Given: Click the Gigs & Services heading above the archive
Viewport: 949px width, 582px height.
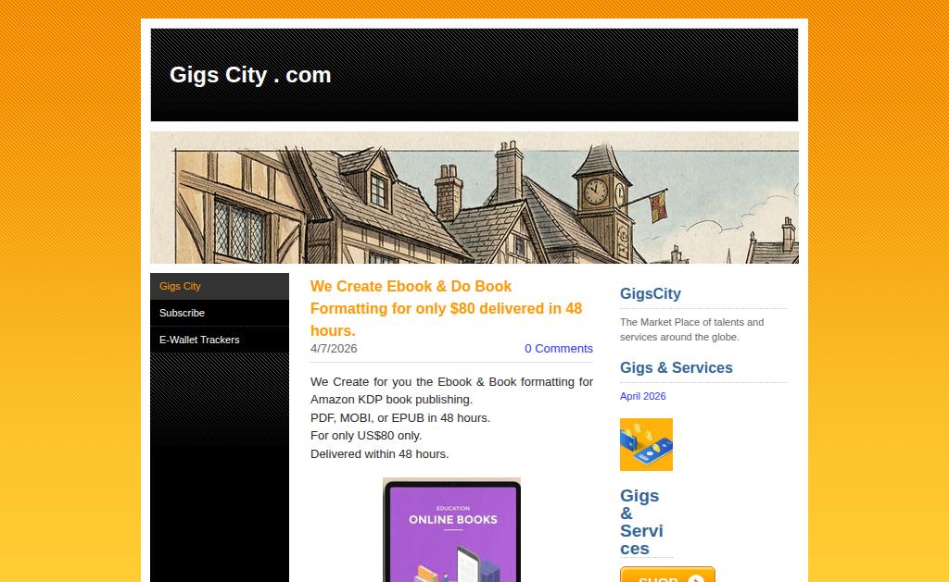Looking at the screenshot, I should pyautogui.click(x=676, y=367).
